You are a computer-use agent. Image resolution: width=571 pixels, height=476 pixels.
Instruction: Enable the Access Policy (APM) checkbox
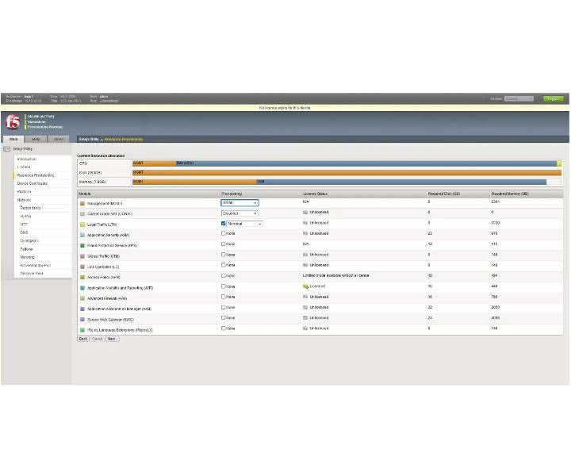(x=223, y=276)
